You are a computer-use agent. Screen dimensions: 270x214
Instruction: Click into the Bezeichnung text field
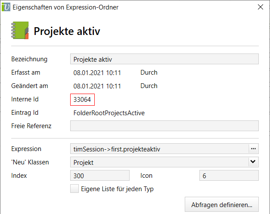click(x=164, y=59)
